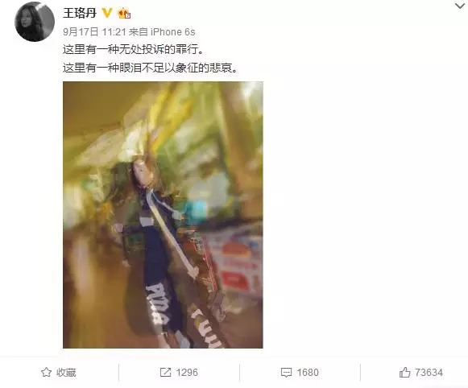Click the yellow V verified badge
The height and width of the screenshot is (388, 468).
107,13
